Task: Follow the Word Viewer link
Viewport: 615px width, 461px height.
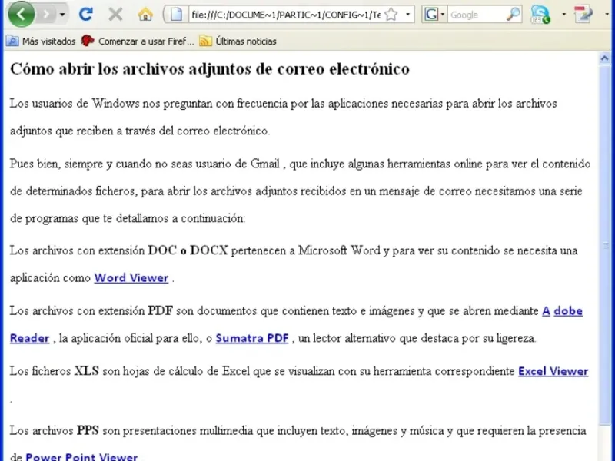Action: click(x=131, y=278)
